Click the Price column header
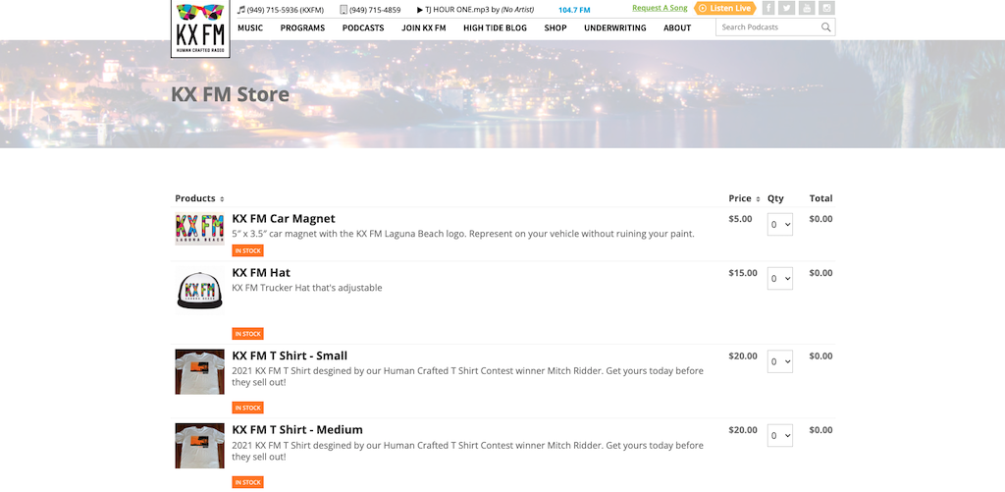1005x492 pixels. click(x=740, y=198)
